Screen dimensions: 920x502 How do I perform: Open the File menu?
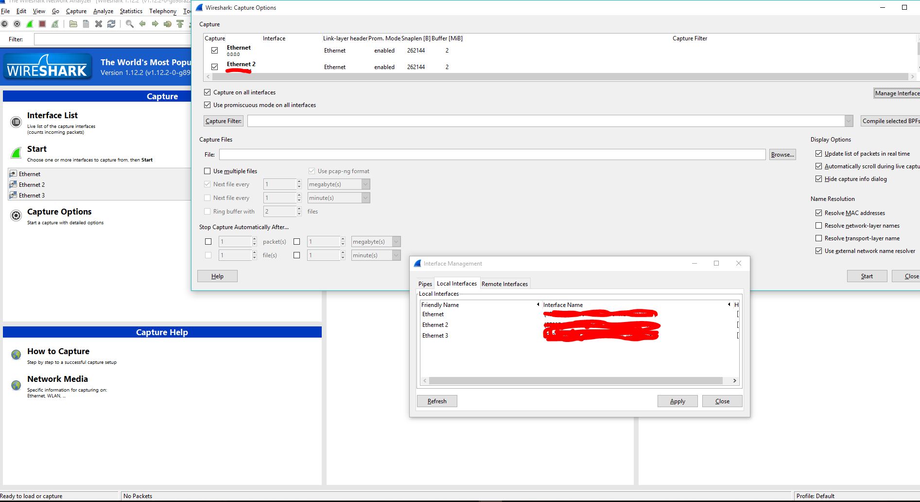pos(5,11)
